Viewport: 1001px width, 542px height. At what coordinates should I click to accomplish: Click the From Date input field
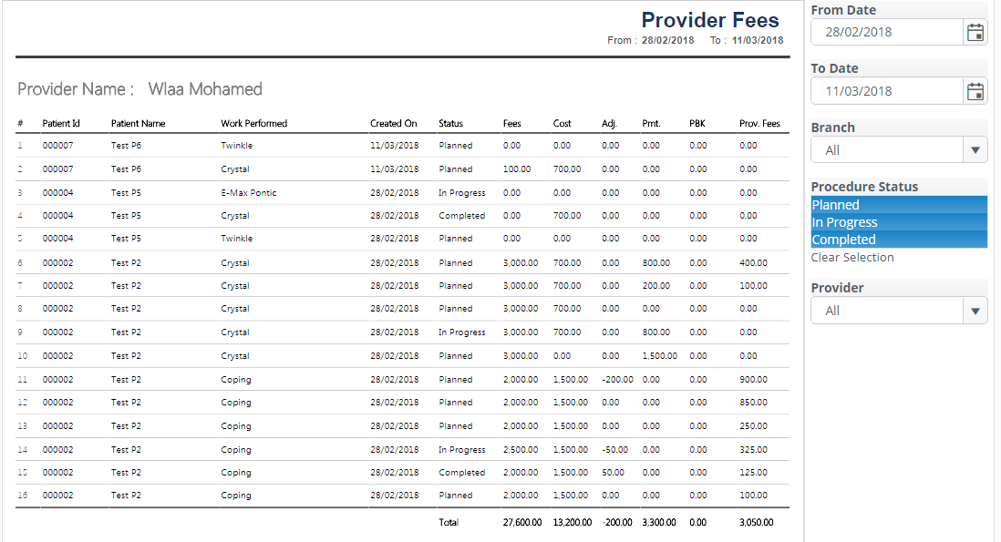[886, 33]
